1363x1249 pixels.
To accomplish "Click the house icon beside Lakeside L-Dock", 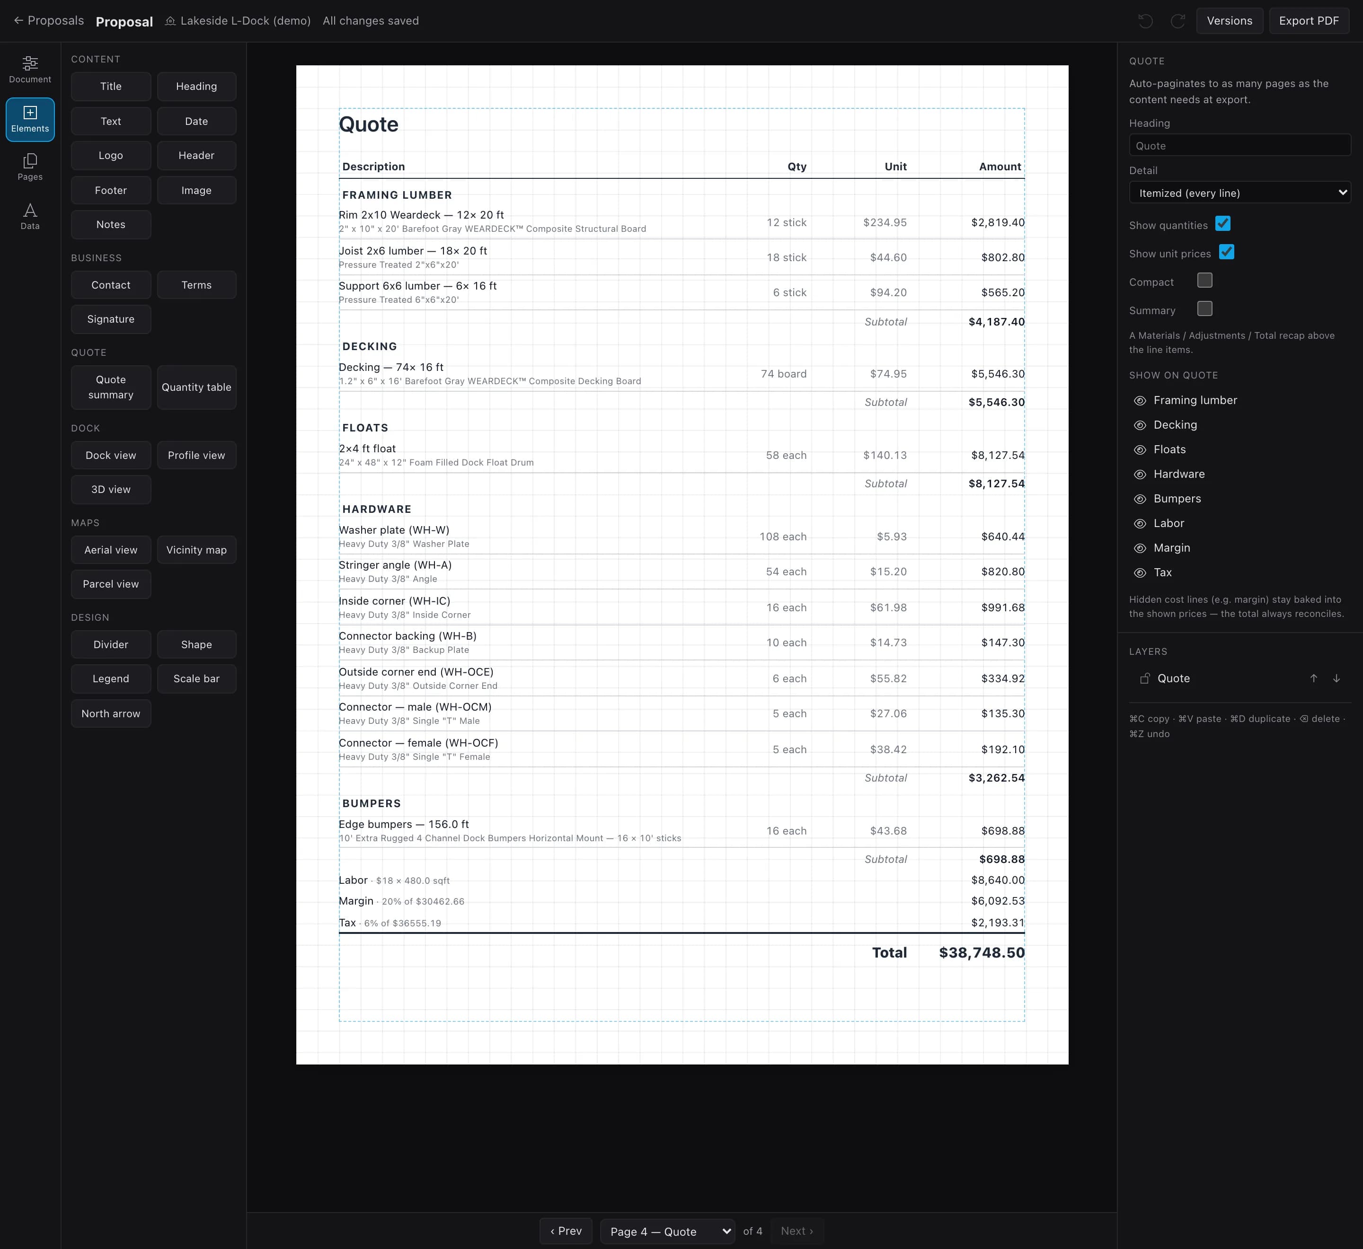I will click(170, 21).
